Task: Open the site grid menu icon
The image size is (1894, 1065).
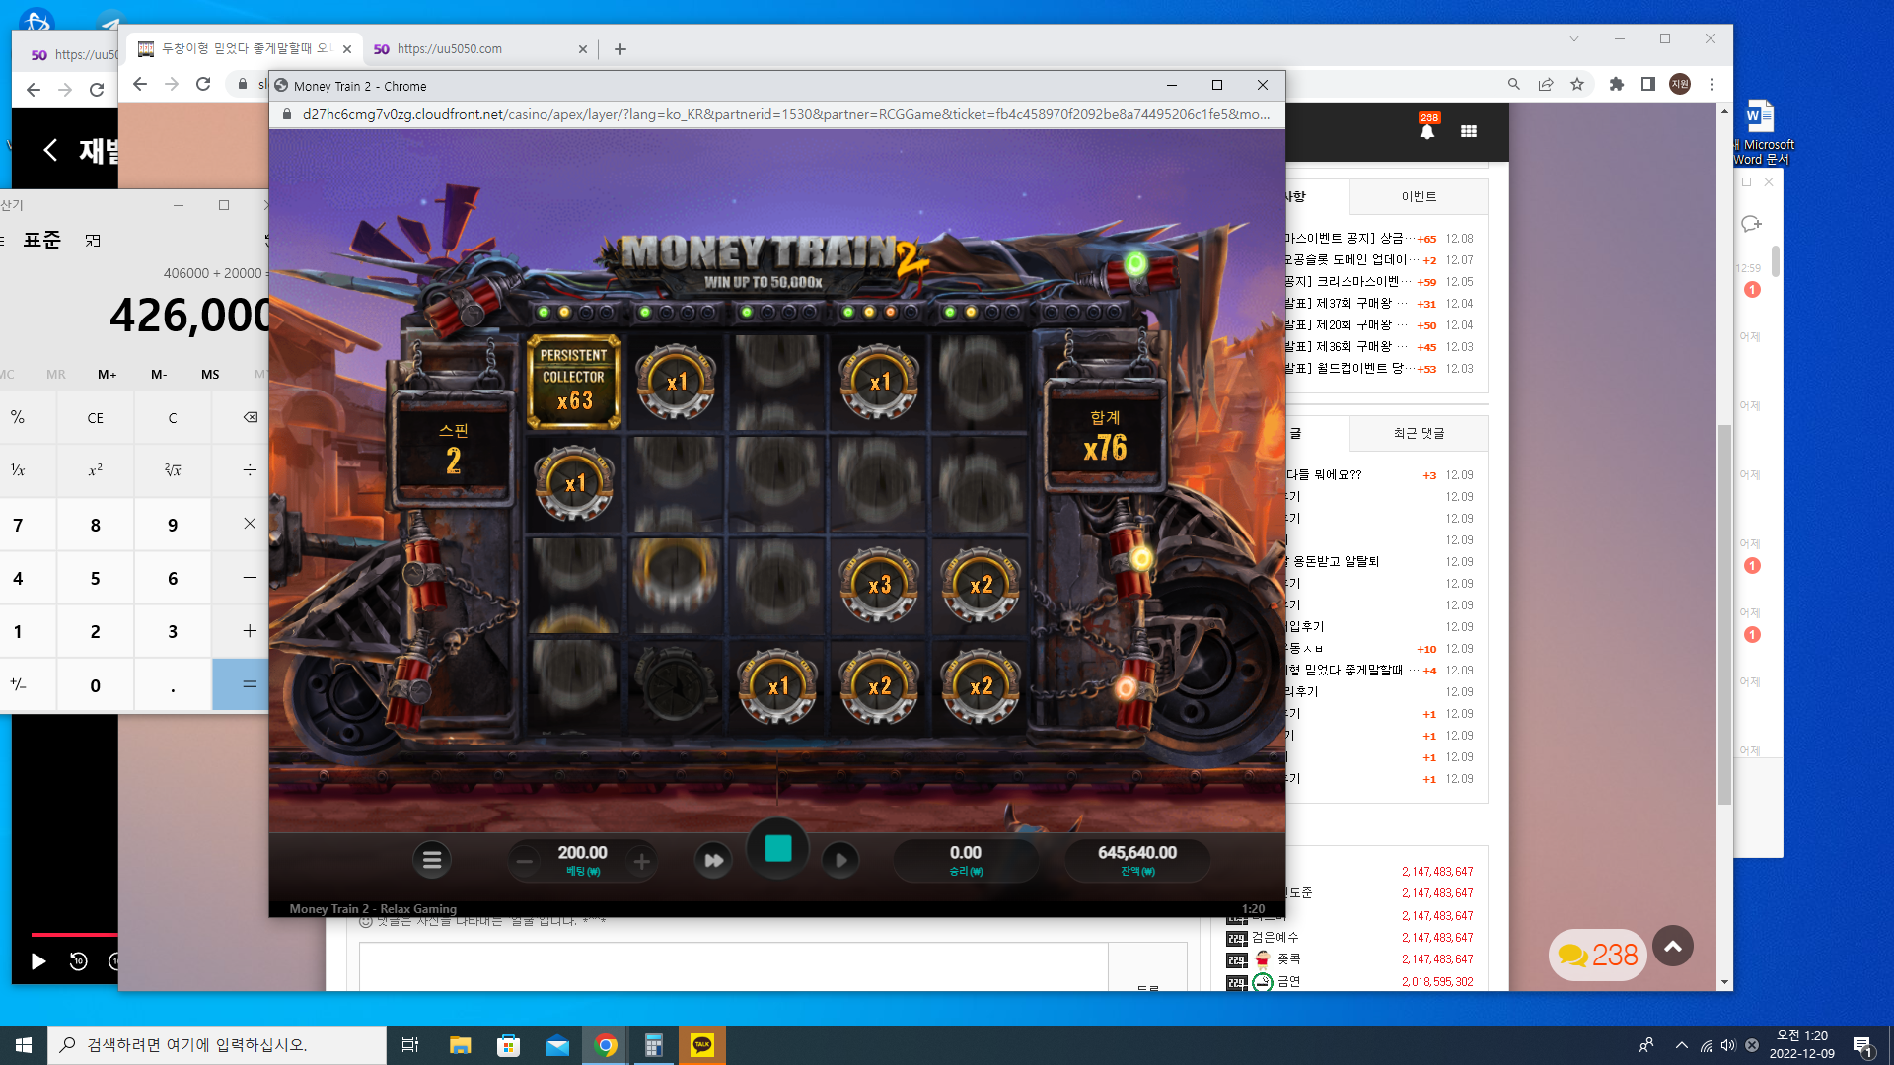Action: coord(1469,131)
